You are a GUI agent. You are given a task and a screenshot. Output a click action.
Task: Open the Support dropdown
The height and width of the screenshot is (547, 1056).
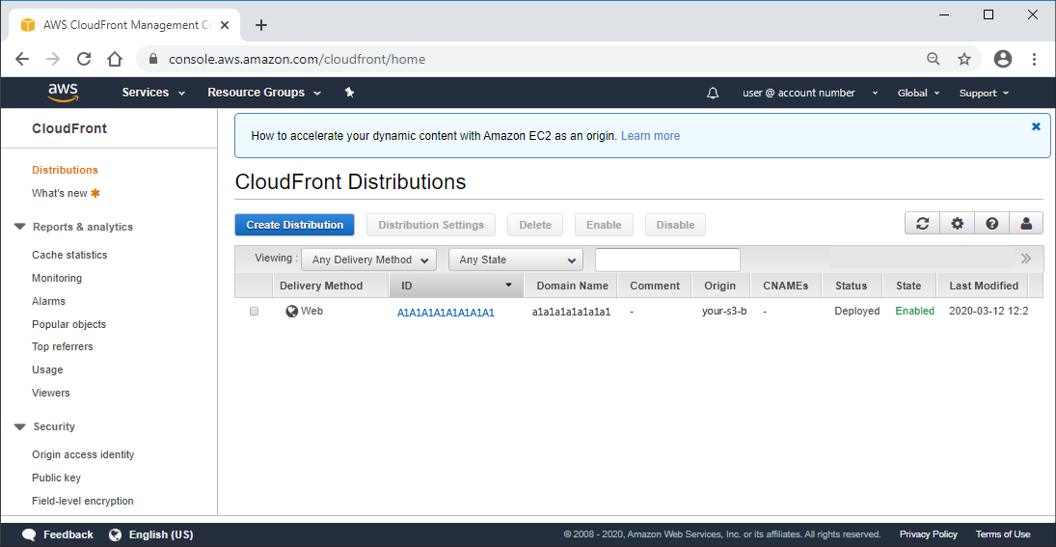click(x=984, y=93)
